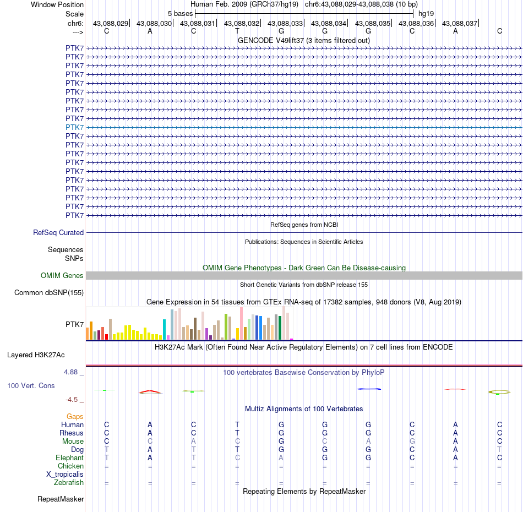Screen dimensions: 523x512
Task: Select the Rhesus alignment row label
Action: [72, 433]
